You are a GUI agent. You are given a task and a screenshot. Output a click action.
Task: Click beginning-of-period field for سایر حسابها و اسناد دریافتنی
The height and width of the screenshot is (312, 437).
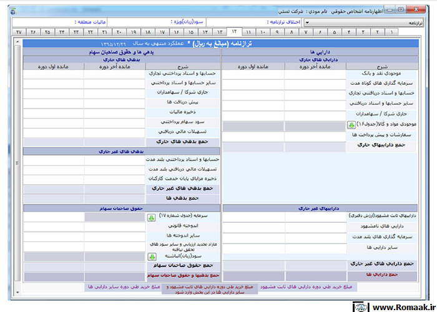253,105
